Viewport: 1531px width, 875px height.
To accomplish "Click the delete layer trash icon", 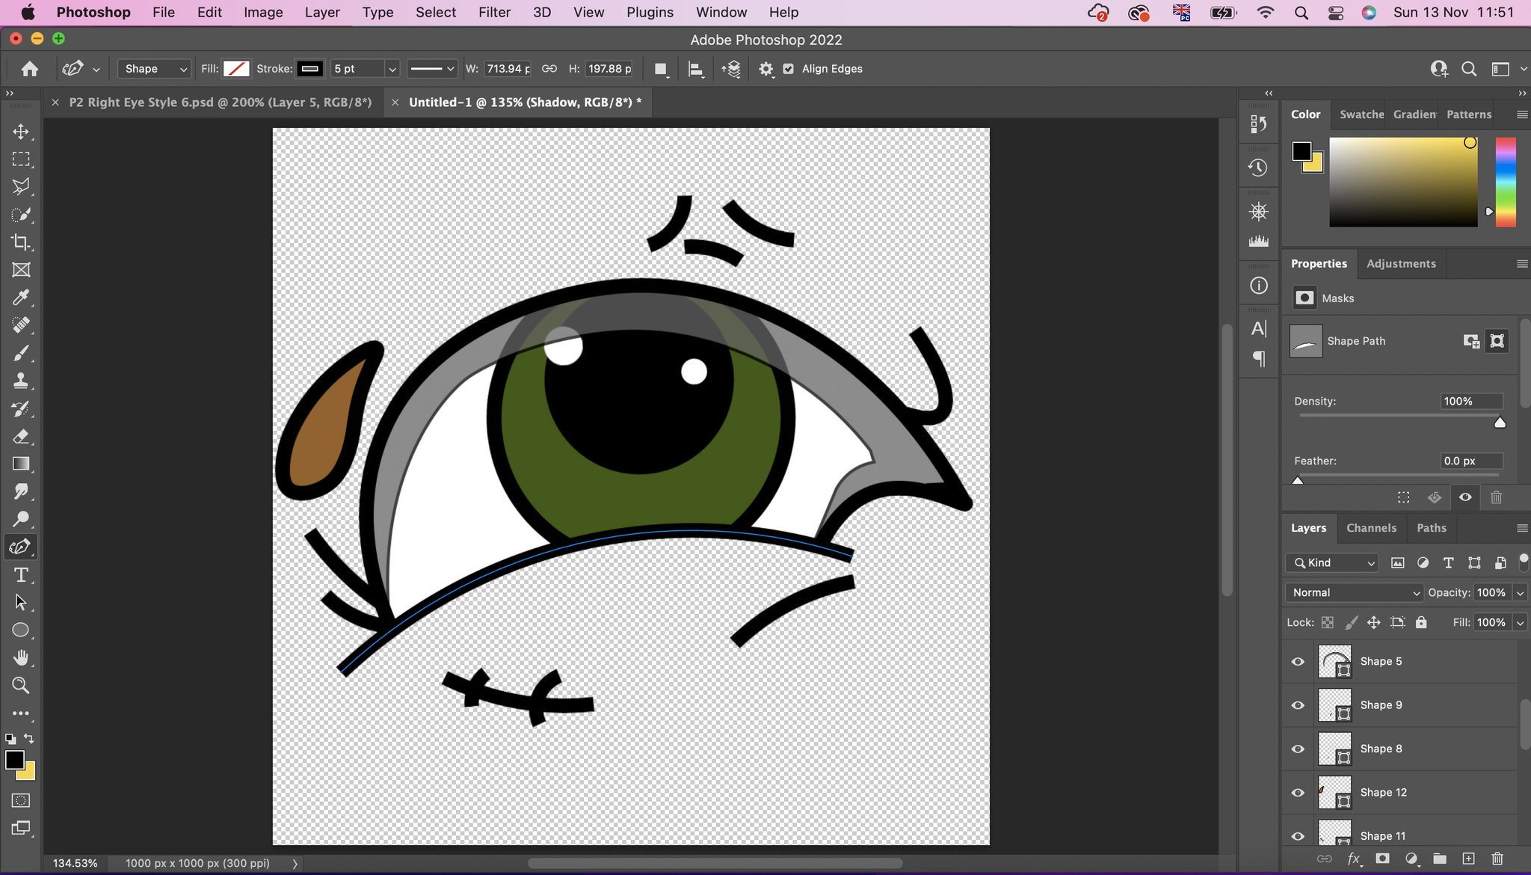I will point(1497,859).
